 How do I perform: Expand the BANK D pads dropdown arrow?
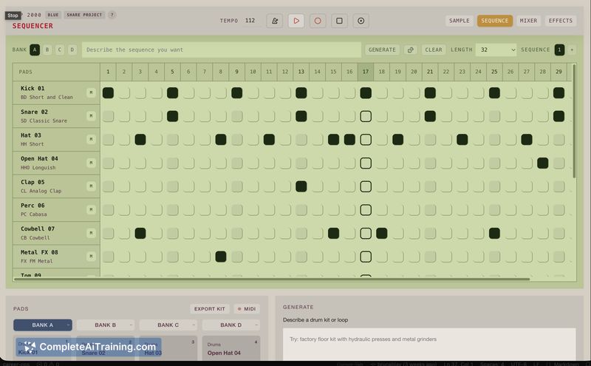[256, 325]
